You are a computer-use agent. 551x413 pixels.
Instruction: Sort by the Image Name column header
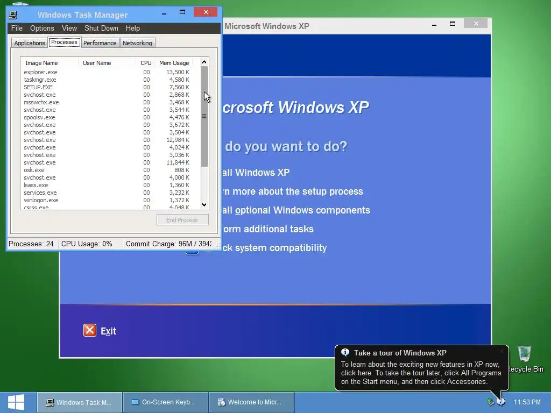50,63
